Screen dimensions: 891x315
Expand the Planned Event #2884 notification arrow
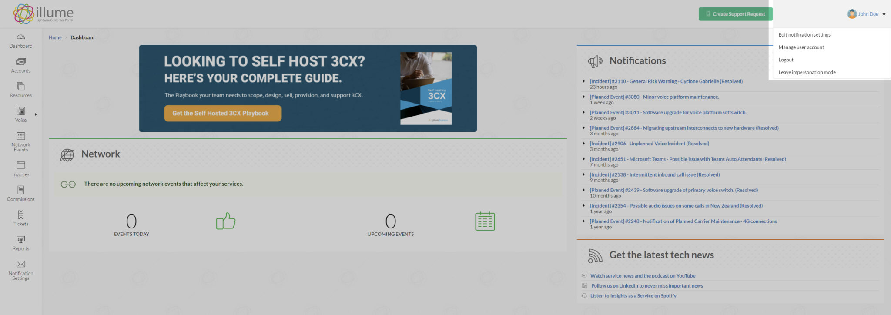coord(584,128)
